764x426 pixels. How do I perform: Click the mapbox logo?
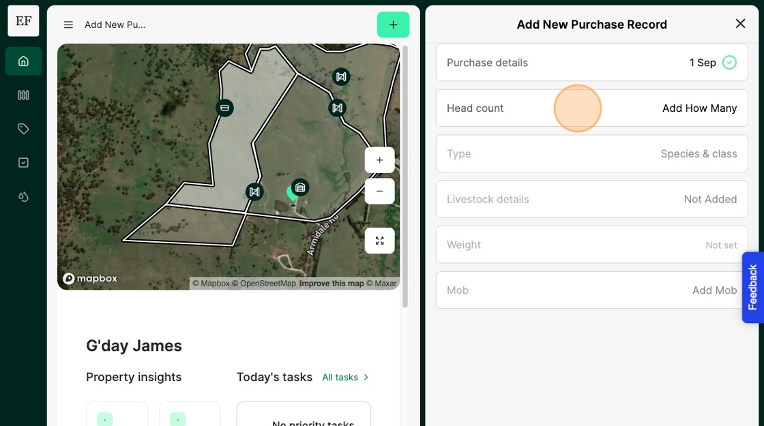pos(90,279)
